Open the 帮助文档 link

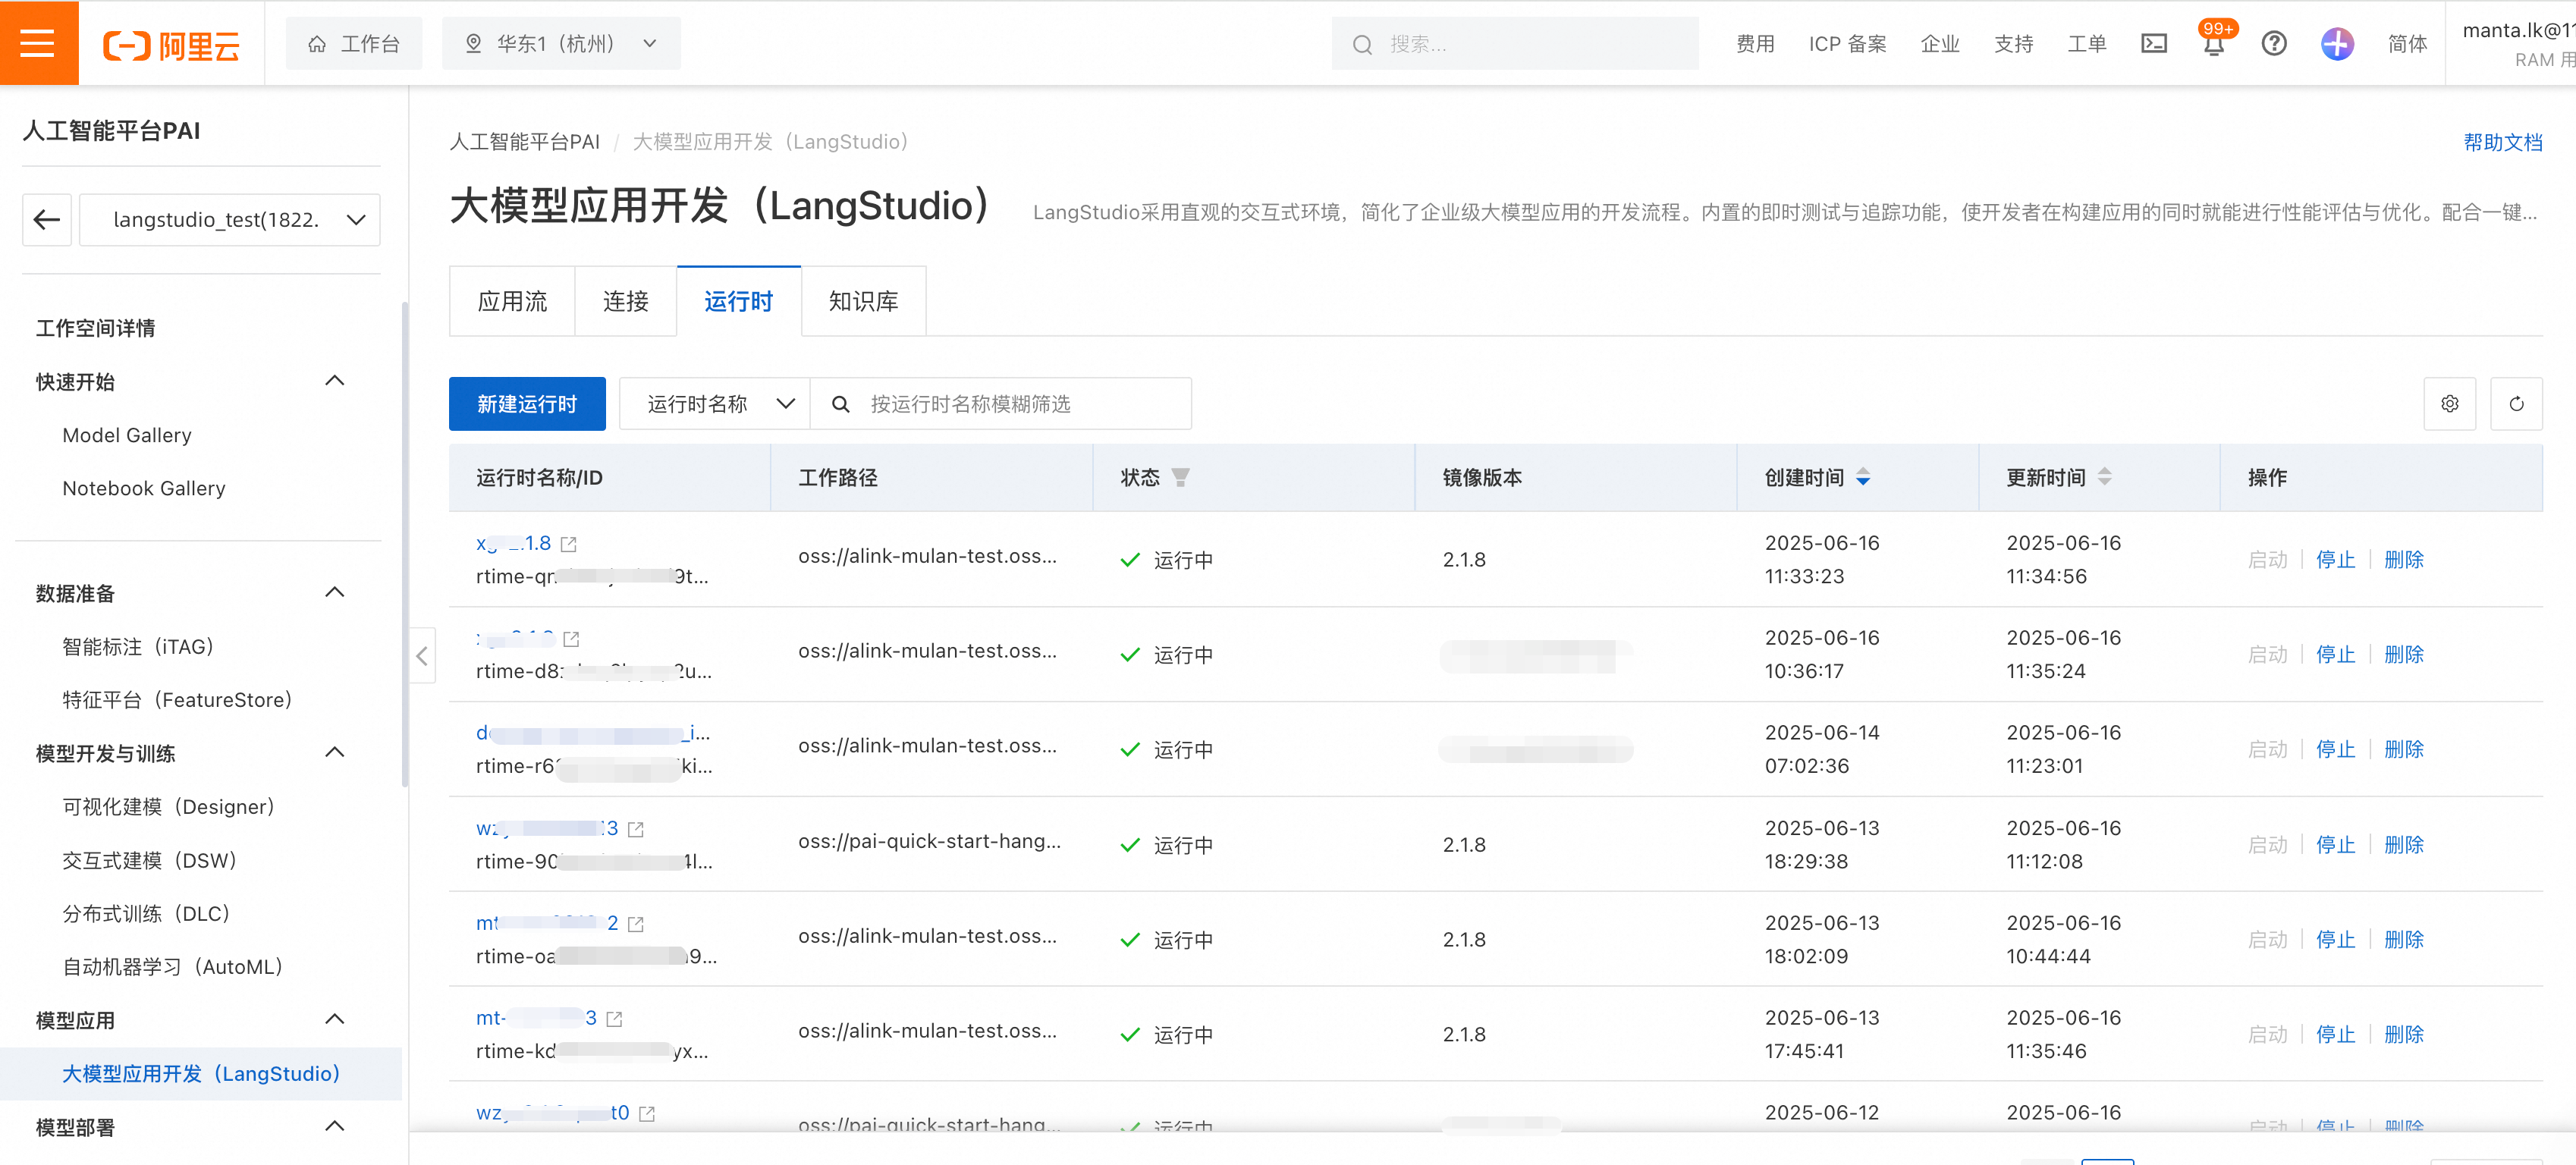[x=2502, y=142]
